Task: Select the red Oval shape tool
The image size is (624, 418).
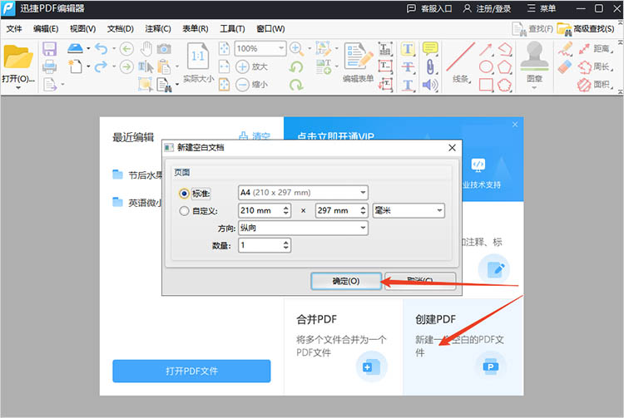Action: tap(486, 66)
